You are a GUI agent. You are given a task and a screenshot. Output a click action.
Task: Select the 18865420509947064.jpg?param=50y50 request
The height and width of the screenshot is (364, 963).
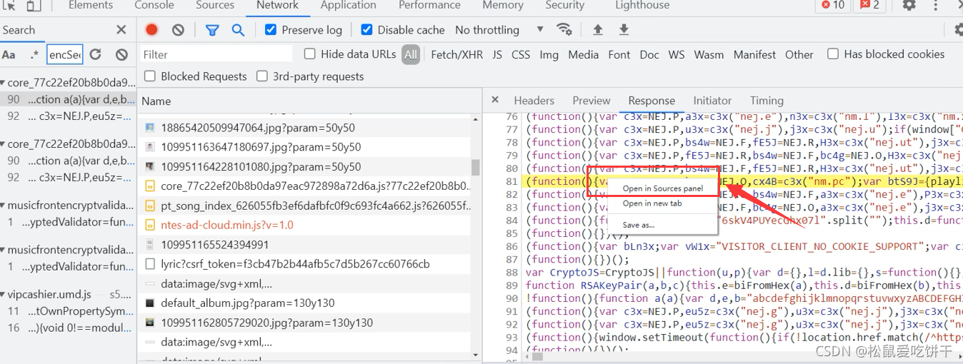[x=305, y=128]
